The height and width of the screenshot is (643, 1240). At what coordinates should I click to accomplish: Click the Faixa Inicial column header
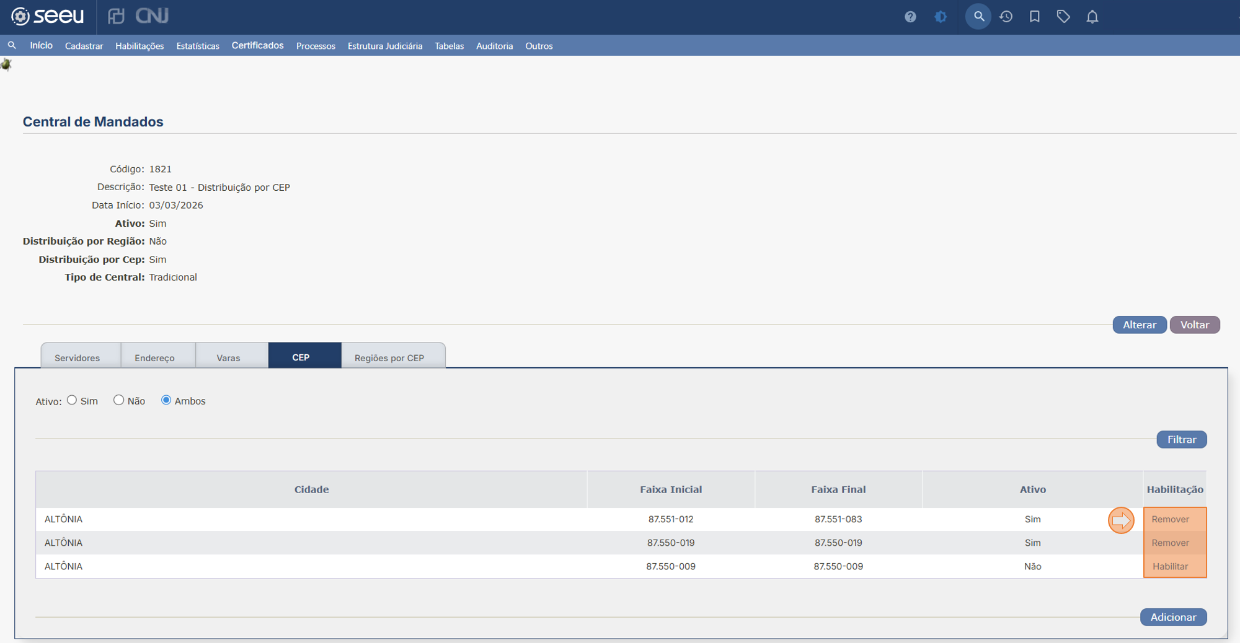pyautogui.click(x=671, y=489)
